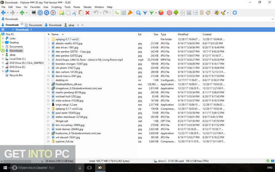
Task: Click the paint roller toolbar icon
Action: tap(223, 13)
